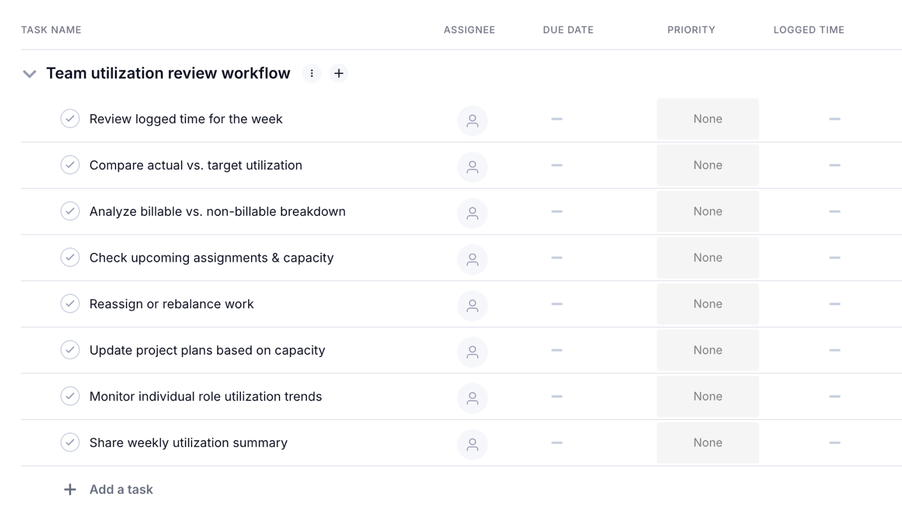Set assignee for Analyze billable breakdown task

(x=472, y=213)
